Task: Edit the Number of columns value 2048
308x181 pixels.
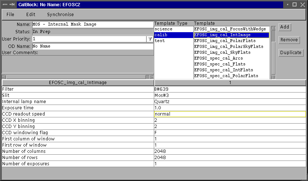Action: (x=230, y=151)
